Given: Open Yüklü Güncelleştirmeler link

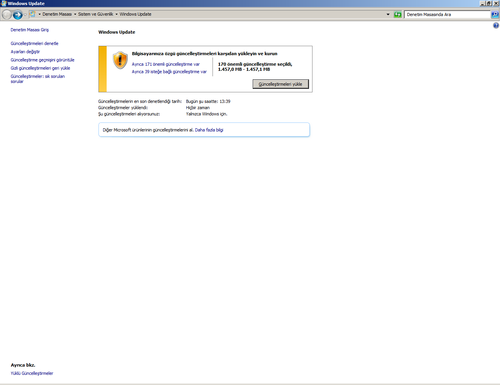Looking at the screenshot, I should (x=32, y=373).
